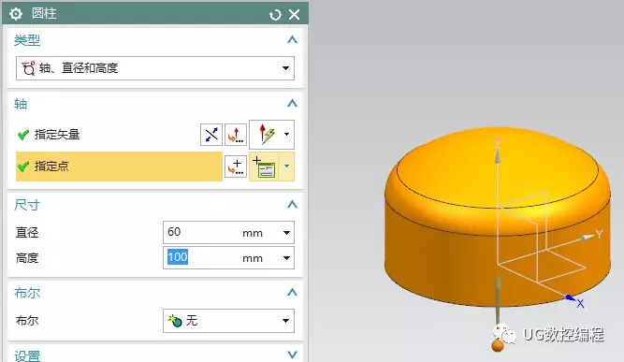The height and width of the screenshot is (362, 624).
Task: Click the inferred point icon
Action: click(x=264, y=167)
